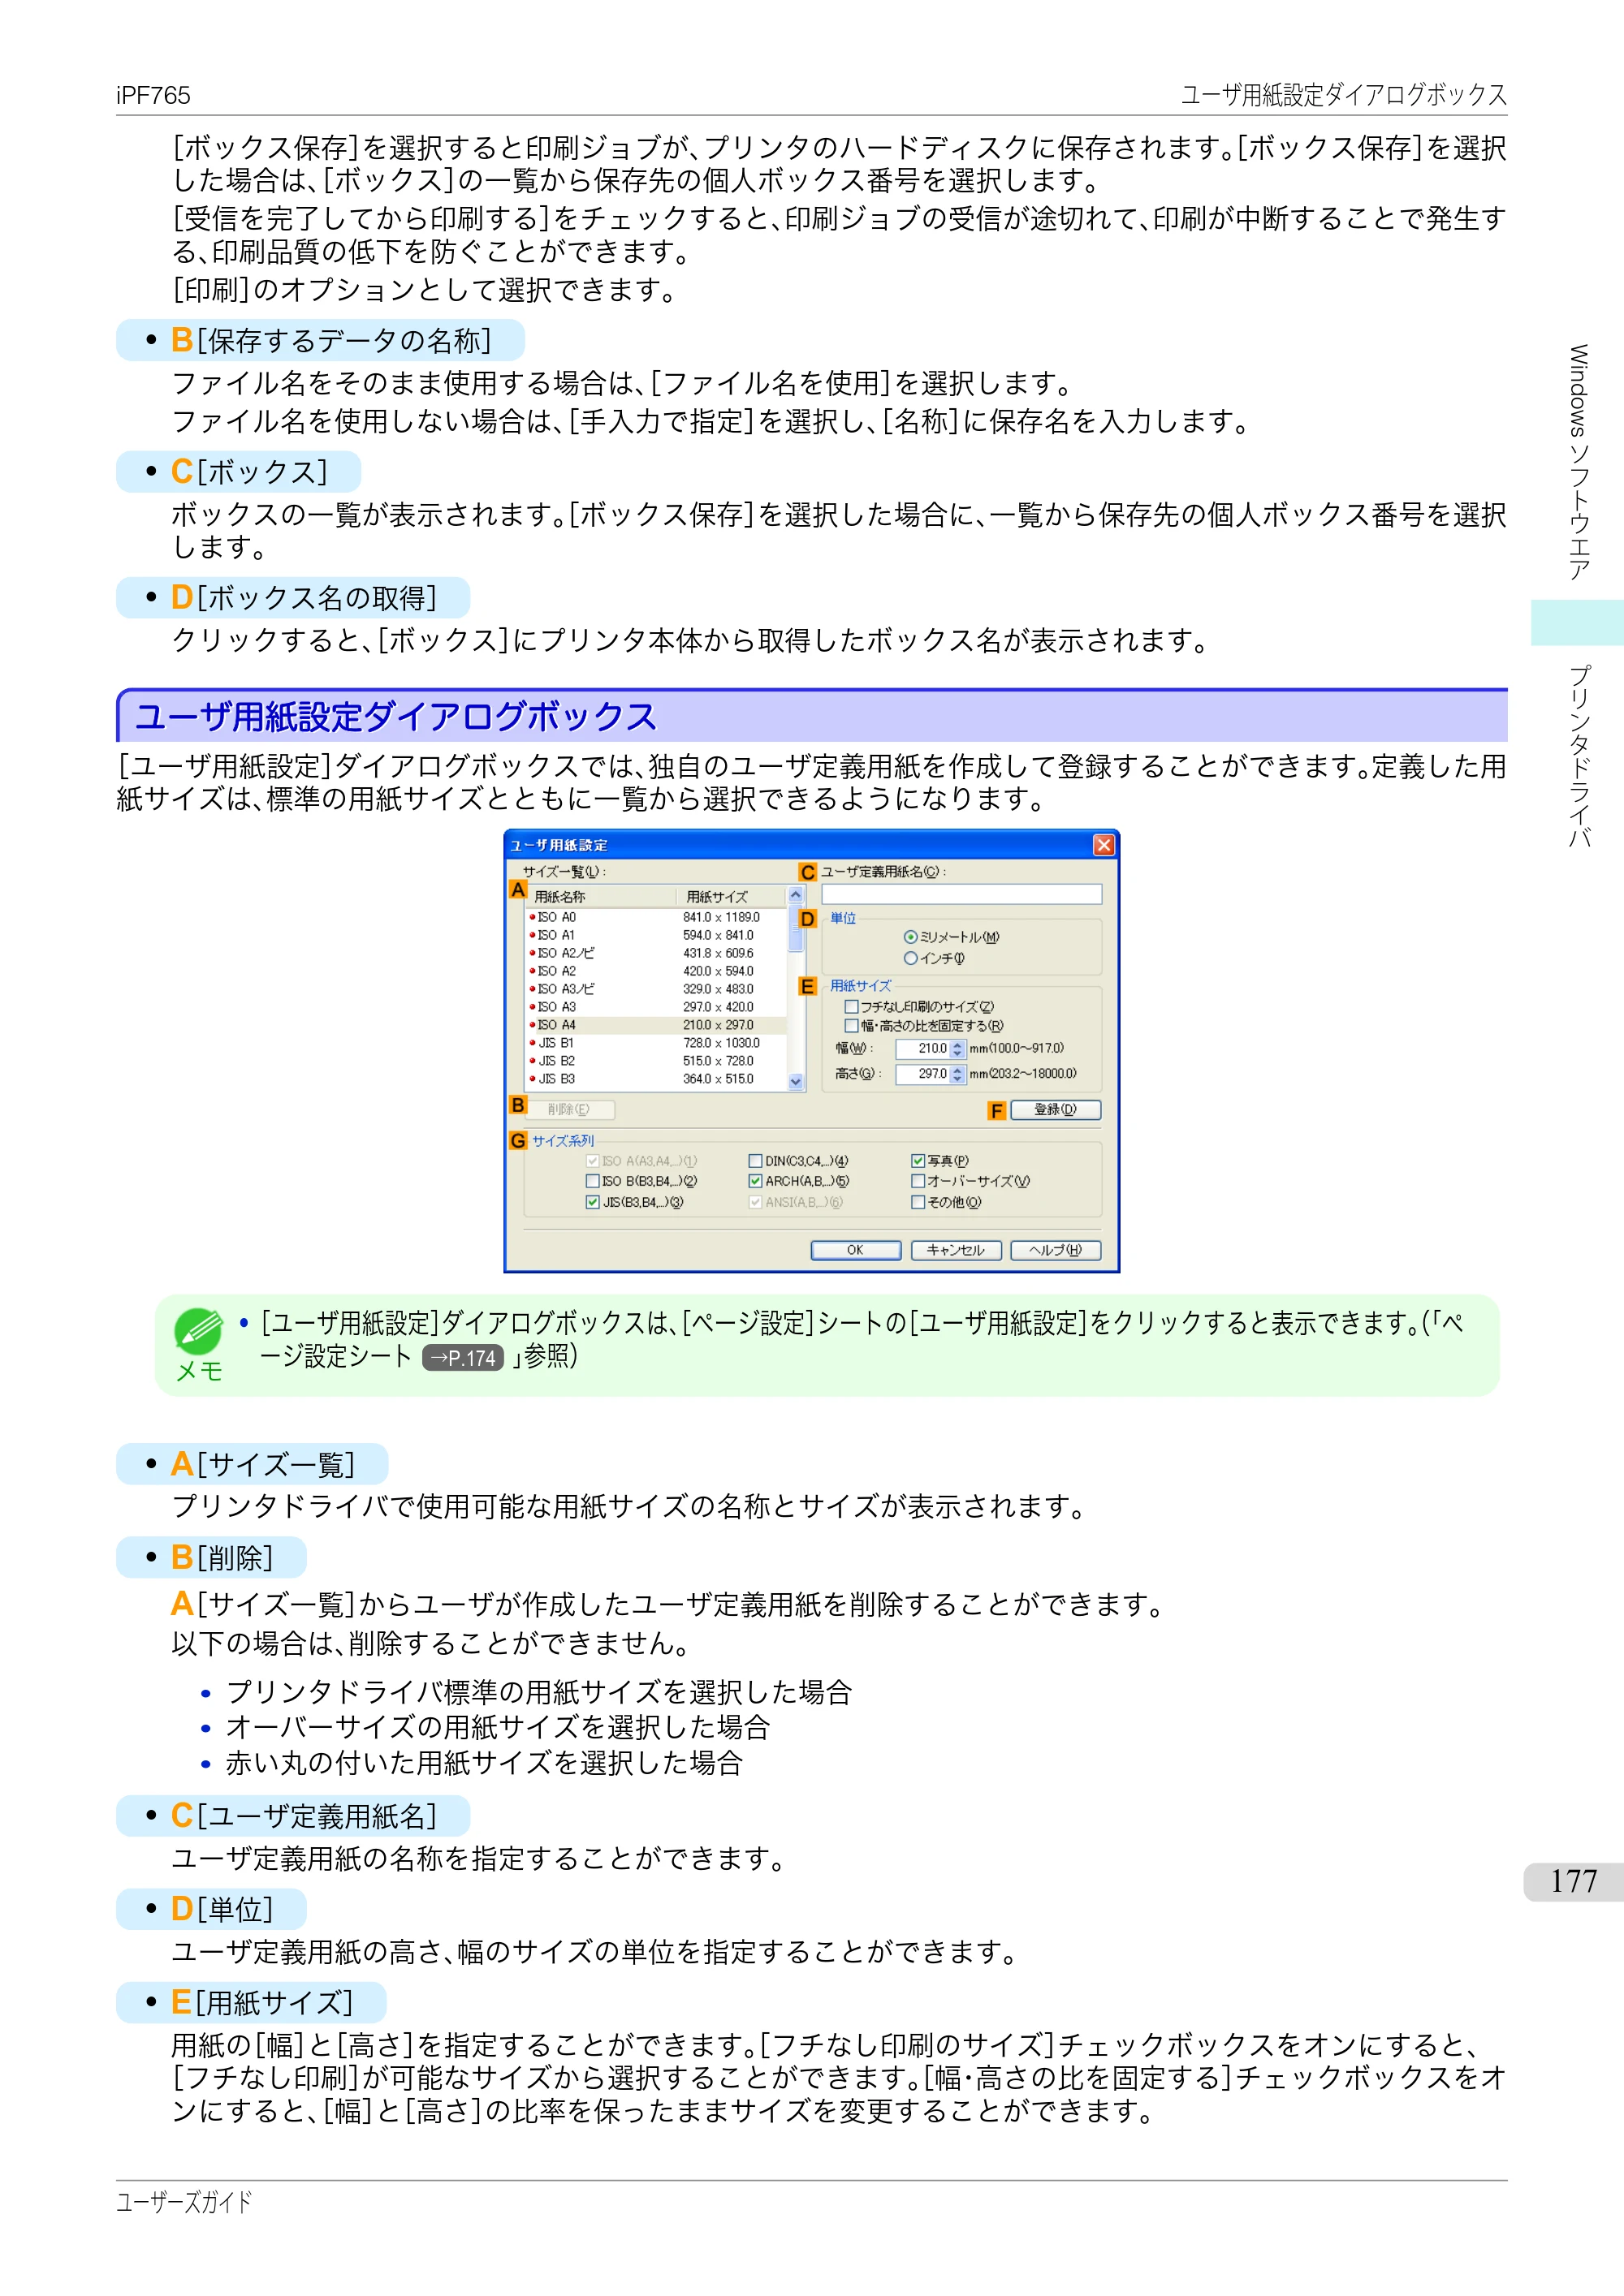Image resolution: width=1624 pixels, height=2296 pixels.
Task: Click the 登録(D) register button
Action: pos(1056,1110)
